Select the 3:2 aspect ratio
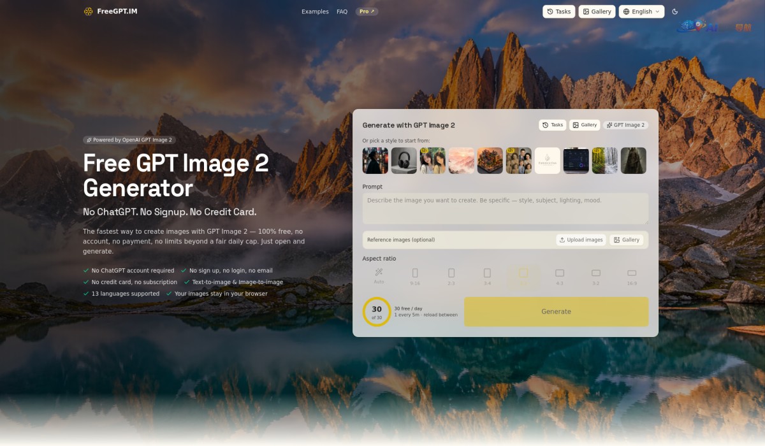The width and height of the screenshot is (765, 446). point(596,276)
